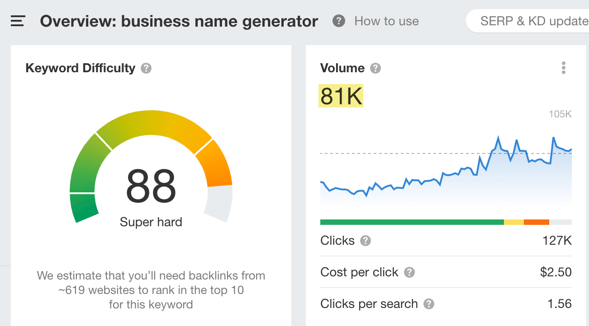Click the Keyword Difficulty help icon
This screenshot has width=589, height=326.
(146, 68)
